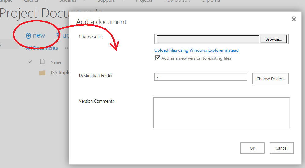The width and height of the screenshot is (305, 168).
Task: Toggle Add as a new version checkbox
Action: [158, 58]
